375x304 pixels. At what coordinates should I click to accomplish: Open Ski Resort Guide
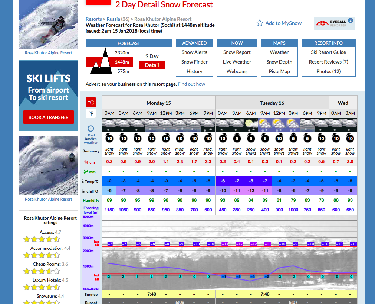click(x=329, y=52)
